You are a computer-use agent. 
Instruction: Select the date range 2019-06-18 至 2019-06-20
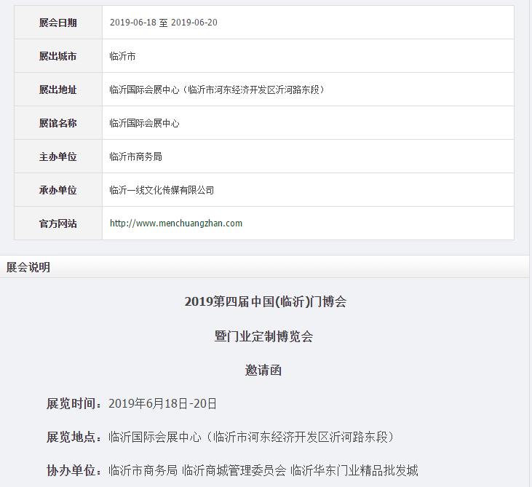tap(163, 23)
